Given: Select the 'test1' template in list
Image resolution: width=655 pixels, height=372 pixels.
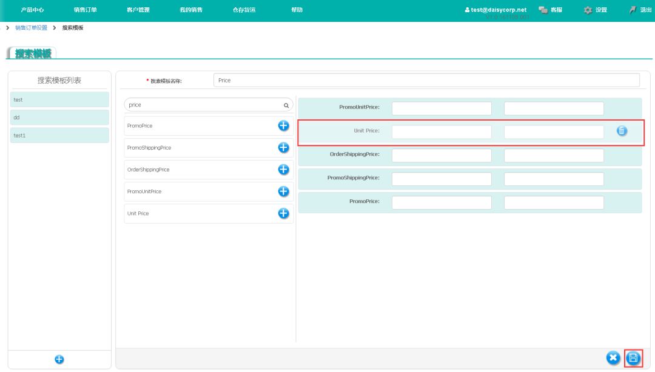Looking at the screenshot, I should pyautogui.click(x=59, y=135).
